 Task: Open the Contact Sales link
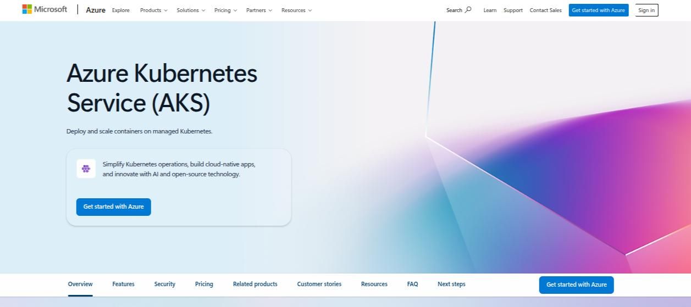(x=546, y=10)
